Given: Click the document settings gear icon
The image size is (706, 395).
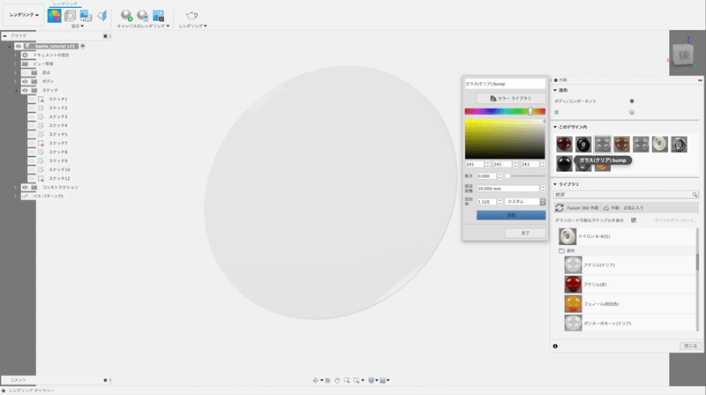Looking at the screenshot, I should point(26,55).
